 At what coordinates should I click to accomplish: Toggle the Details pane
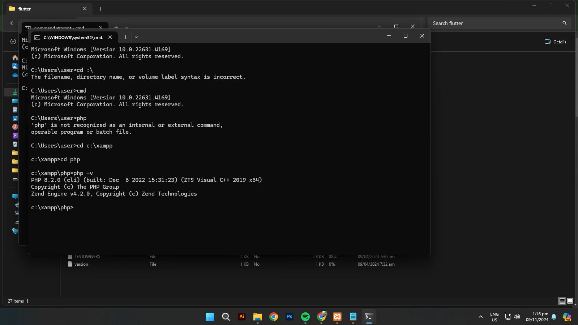click(x=556, y=42)
